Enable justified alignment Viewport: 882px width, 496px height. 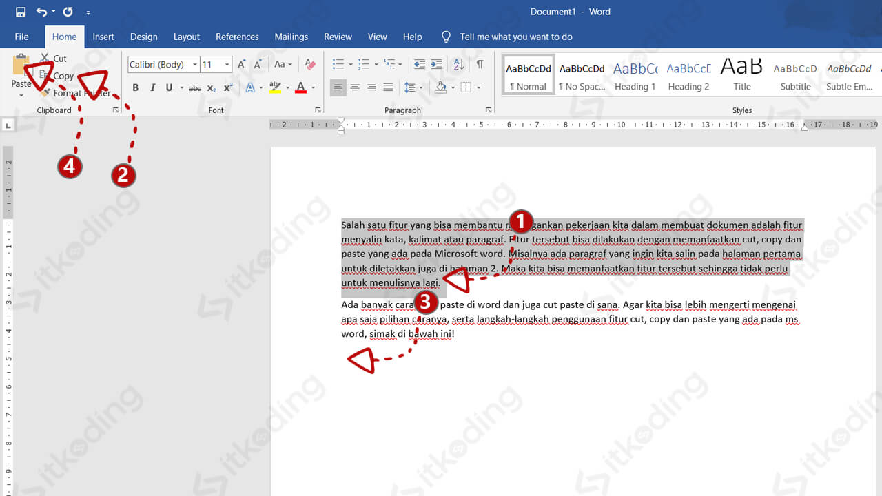388,87
